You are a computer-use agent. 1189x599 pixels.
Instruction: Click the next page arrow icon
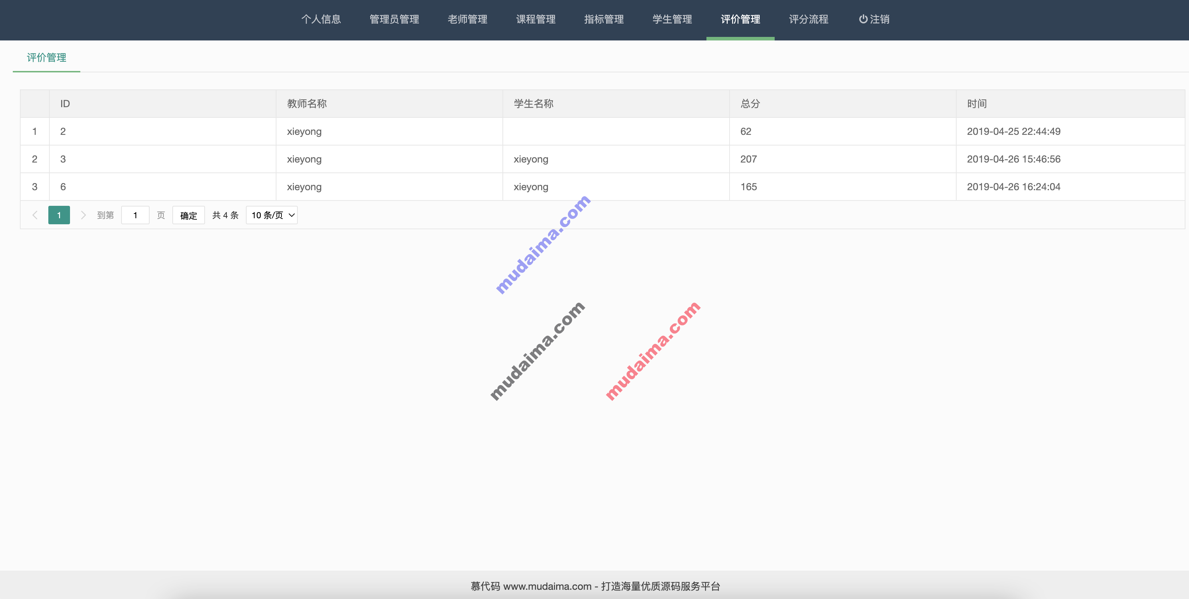pos(84,215)
